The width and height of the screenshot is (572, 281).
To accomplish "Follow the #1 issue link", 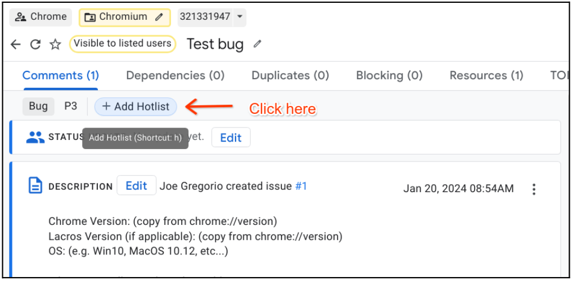I will tap(301, 186).
